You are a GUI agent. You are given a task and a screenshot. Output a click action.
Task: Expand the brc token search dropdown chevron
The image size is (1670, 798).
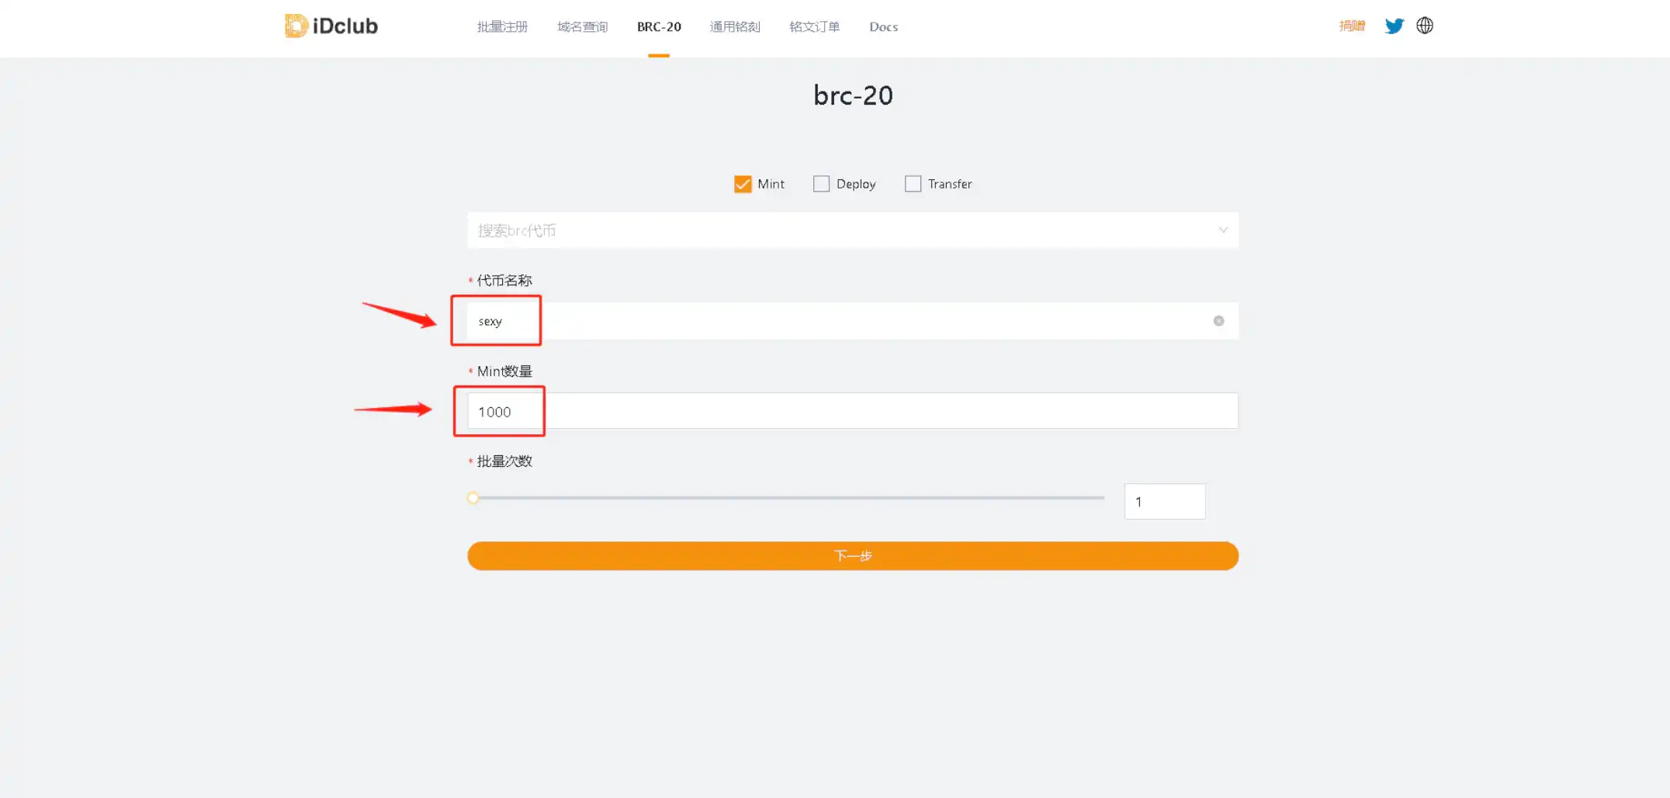point(1223,230)
